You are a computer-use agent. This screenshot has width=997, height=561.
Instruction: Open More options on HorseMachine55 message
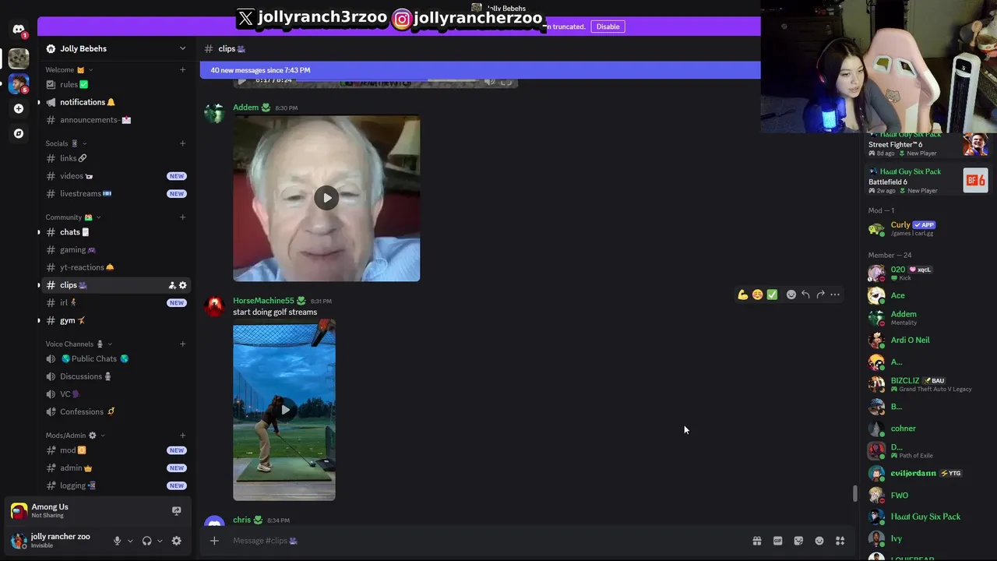tap(835, 295)
